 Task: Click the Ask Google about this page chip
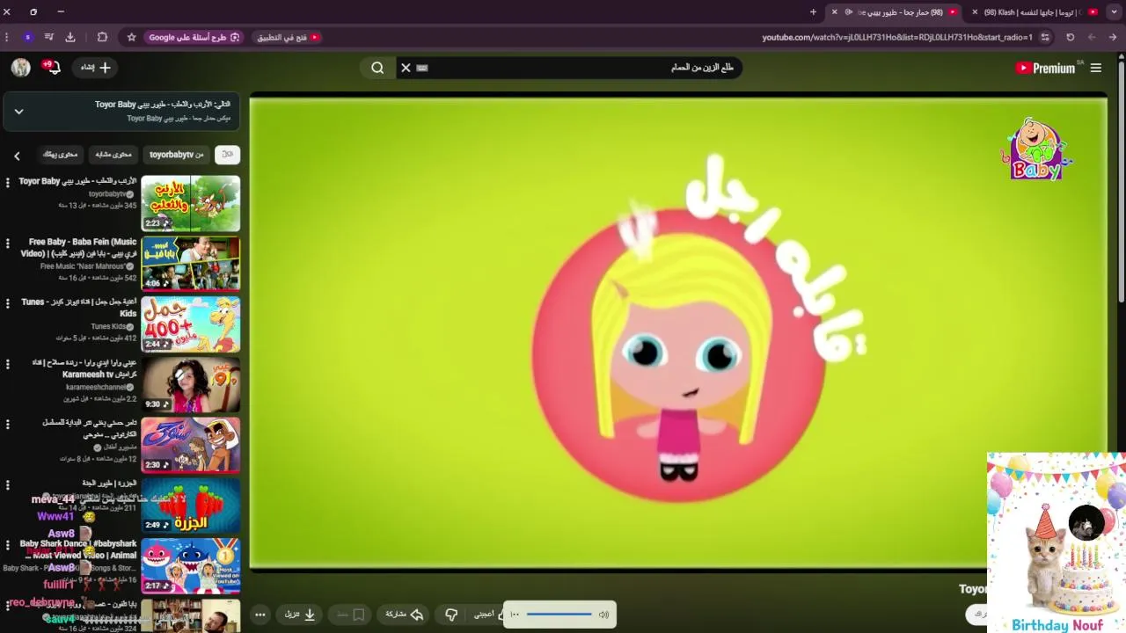click(x=194, y=37)
